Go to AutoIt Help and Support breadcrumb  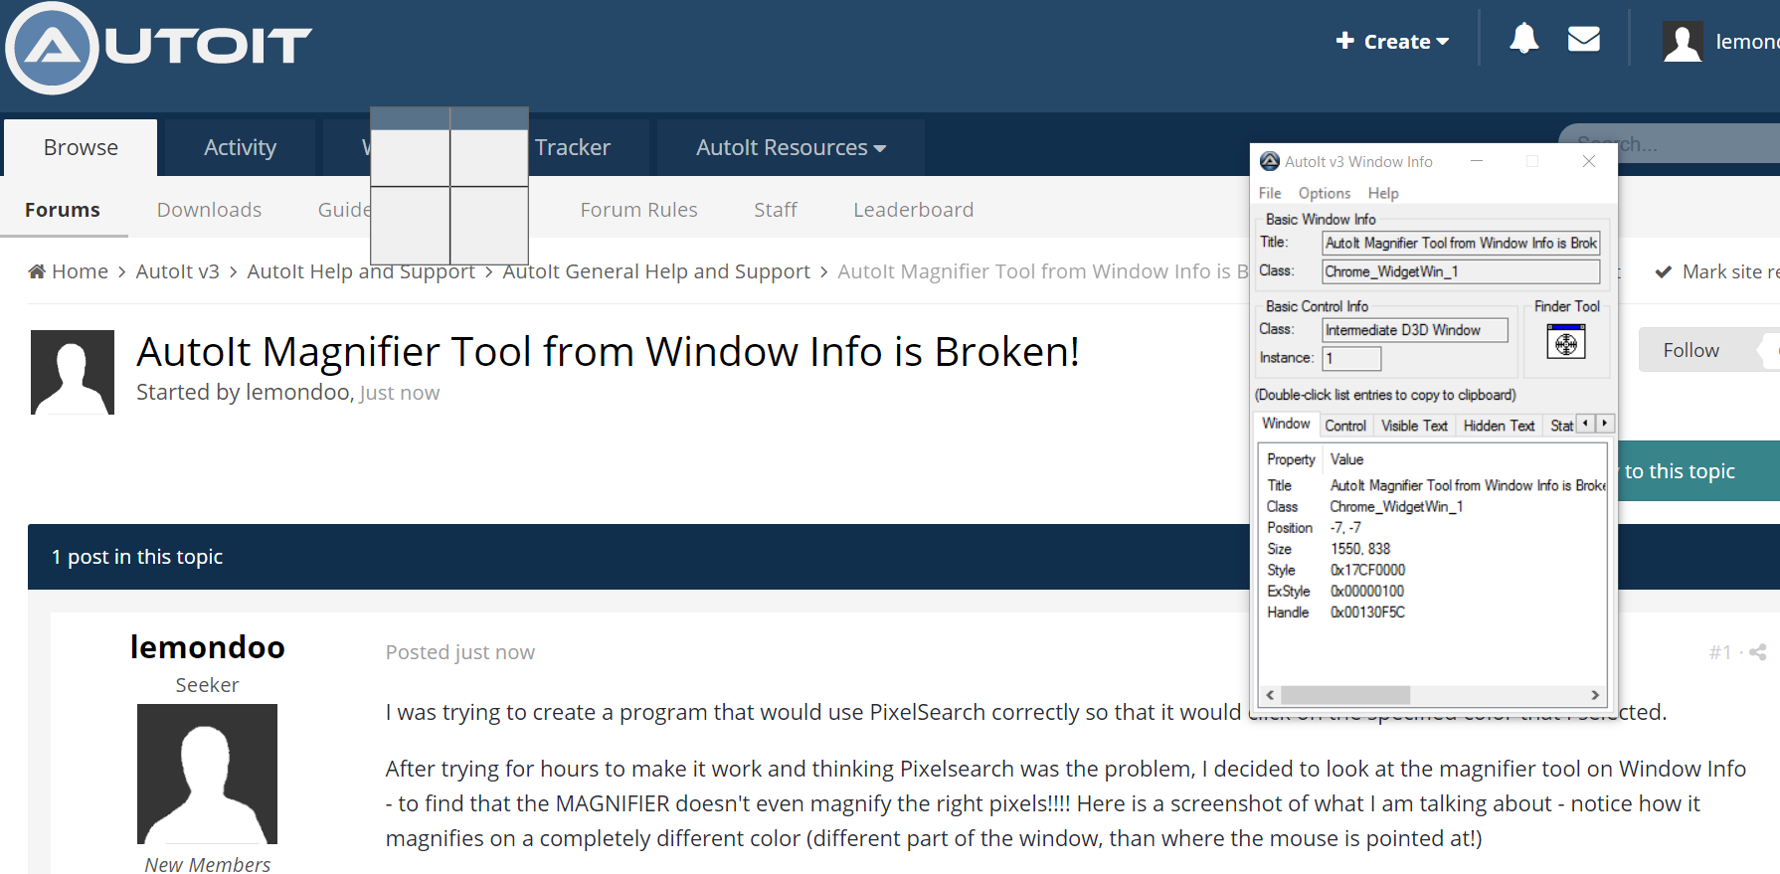361,271
